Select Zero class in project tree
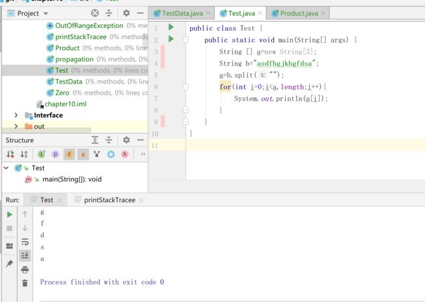425x302 pixels. coord(62,93)
